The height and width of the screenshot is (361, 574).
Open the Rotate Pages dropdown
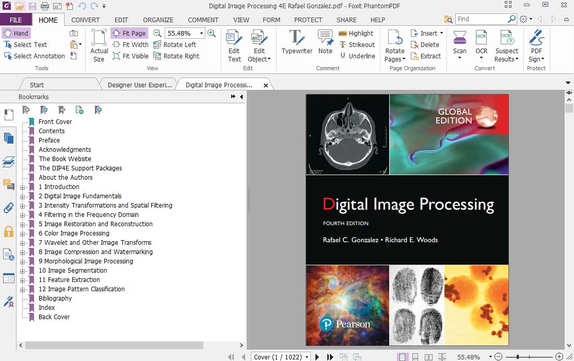[x=395, y=46]
